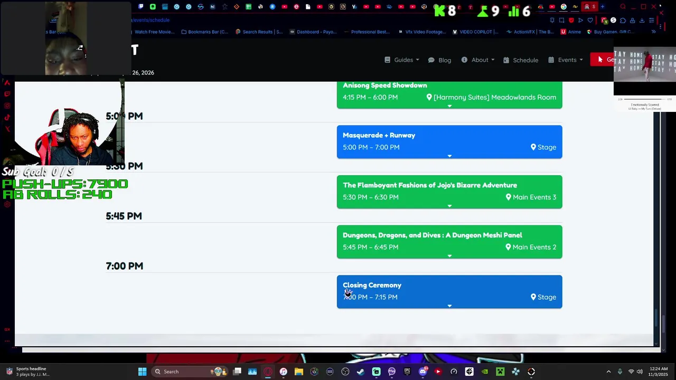Click the page vertical scrollbar thumb
This screenshot has height=380, width=676.
click(x=657, y=318)
